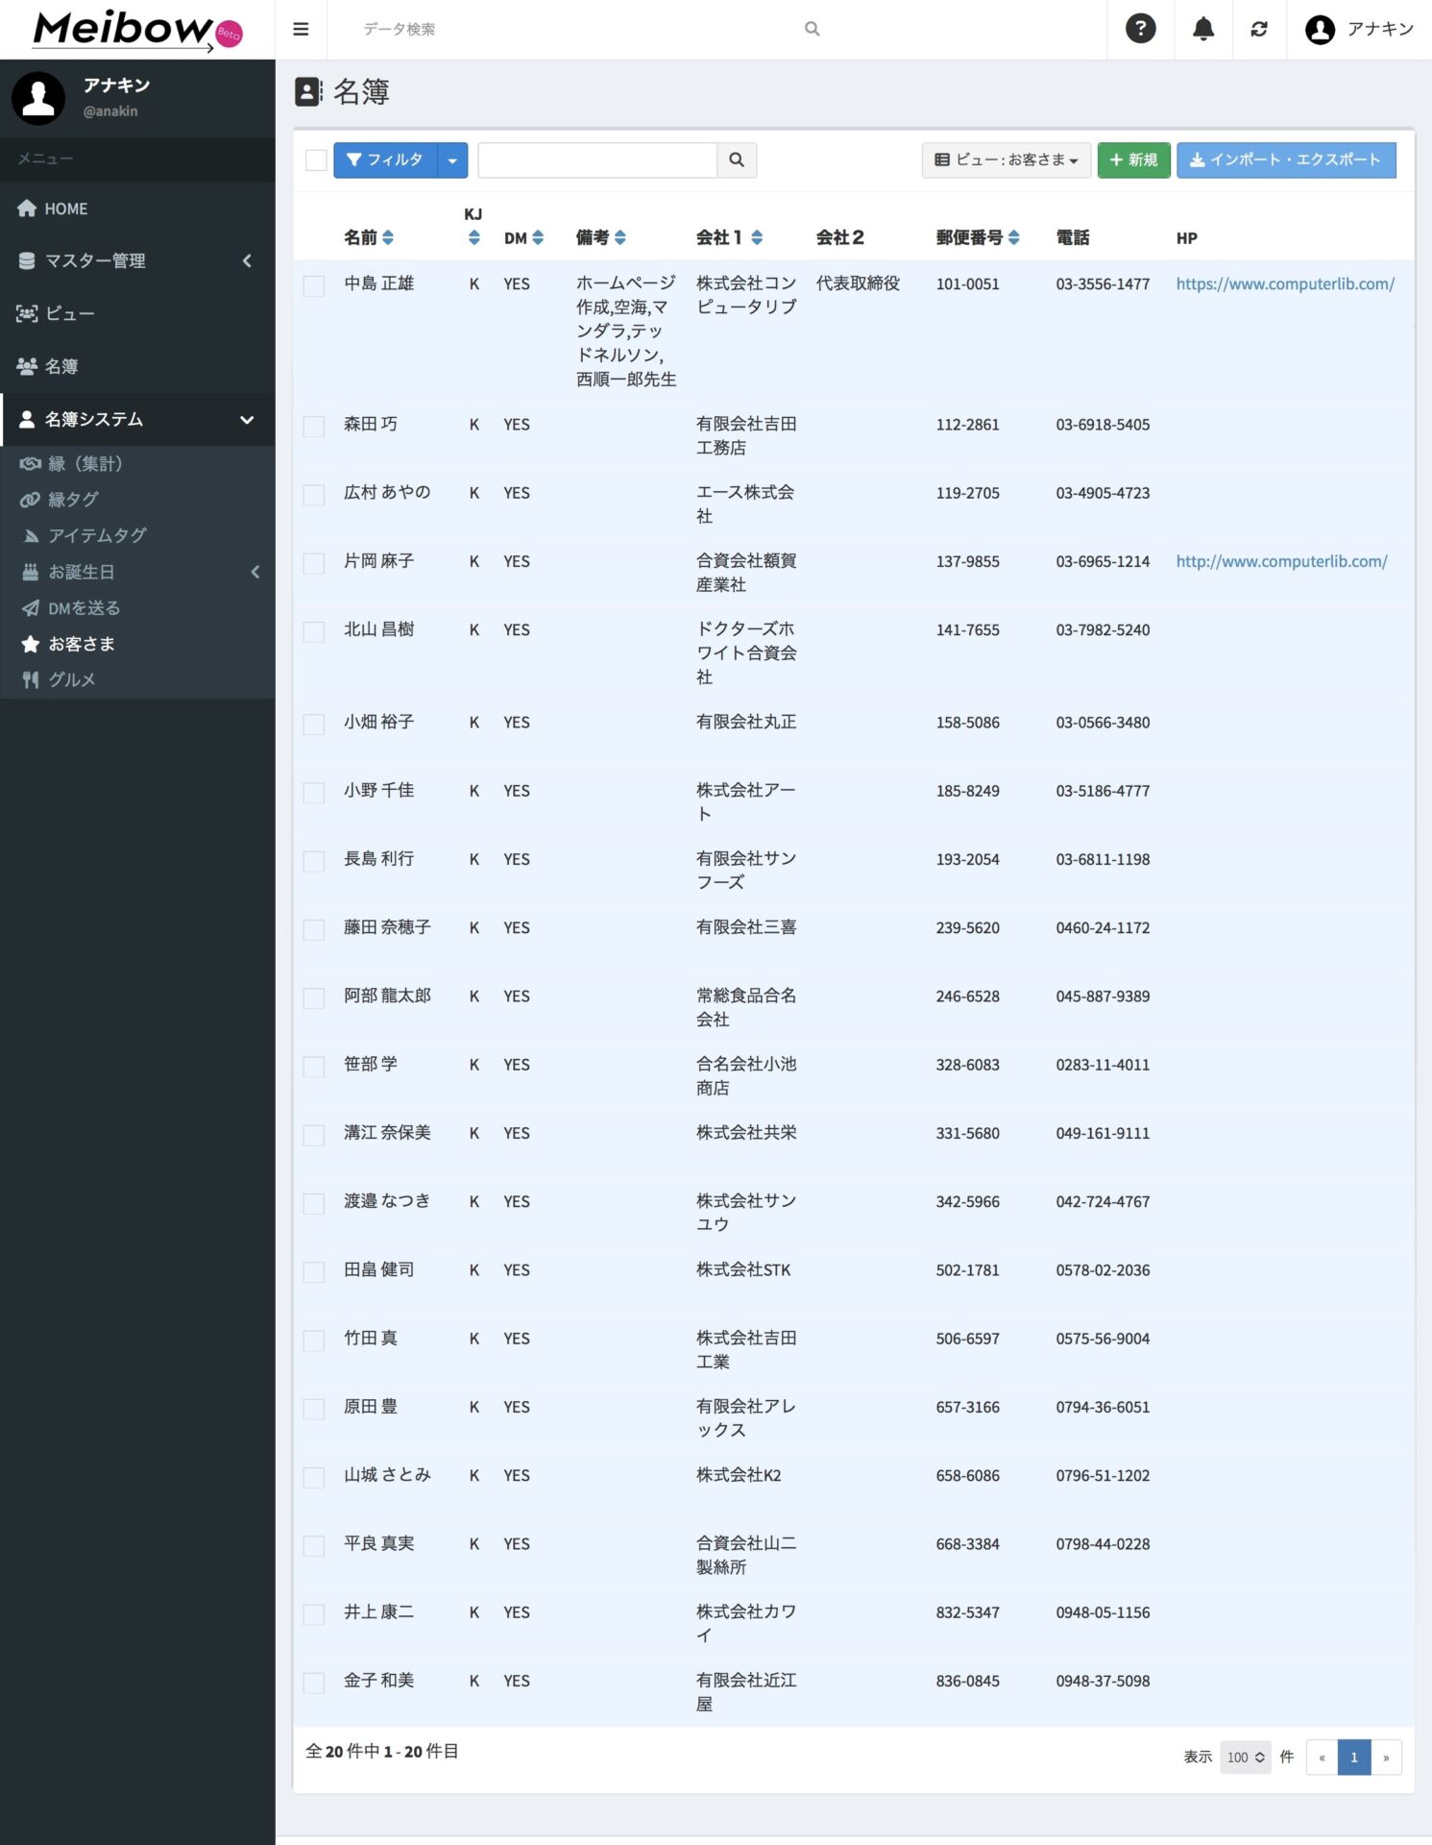Screen dimensions: 1432x1845
Task: Click phone number 0948-37-5098
Action: [1103, 1681]
